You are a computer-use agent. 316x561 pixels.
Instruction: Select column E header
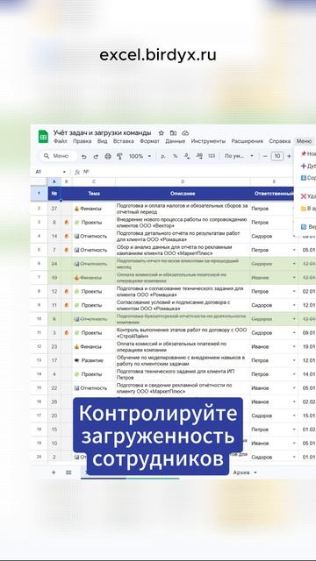coord(274,181)
